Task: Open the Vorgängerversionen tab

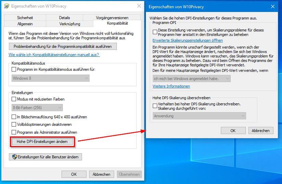Action: click(x=112, y=18)
